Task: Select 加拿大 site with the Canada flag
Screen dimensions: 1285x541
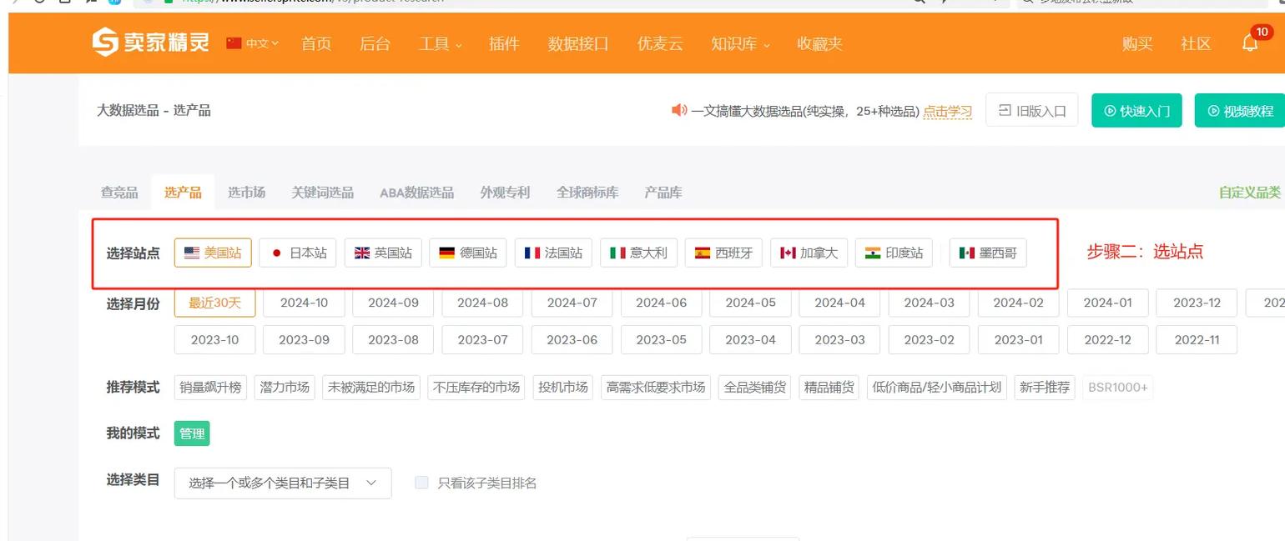Action: tap(809, 253)
